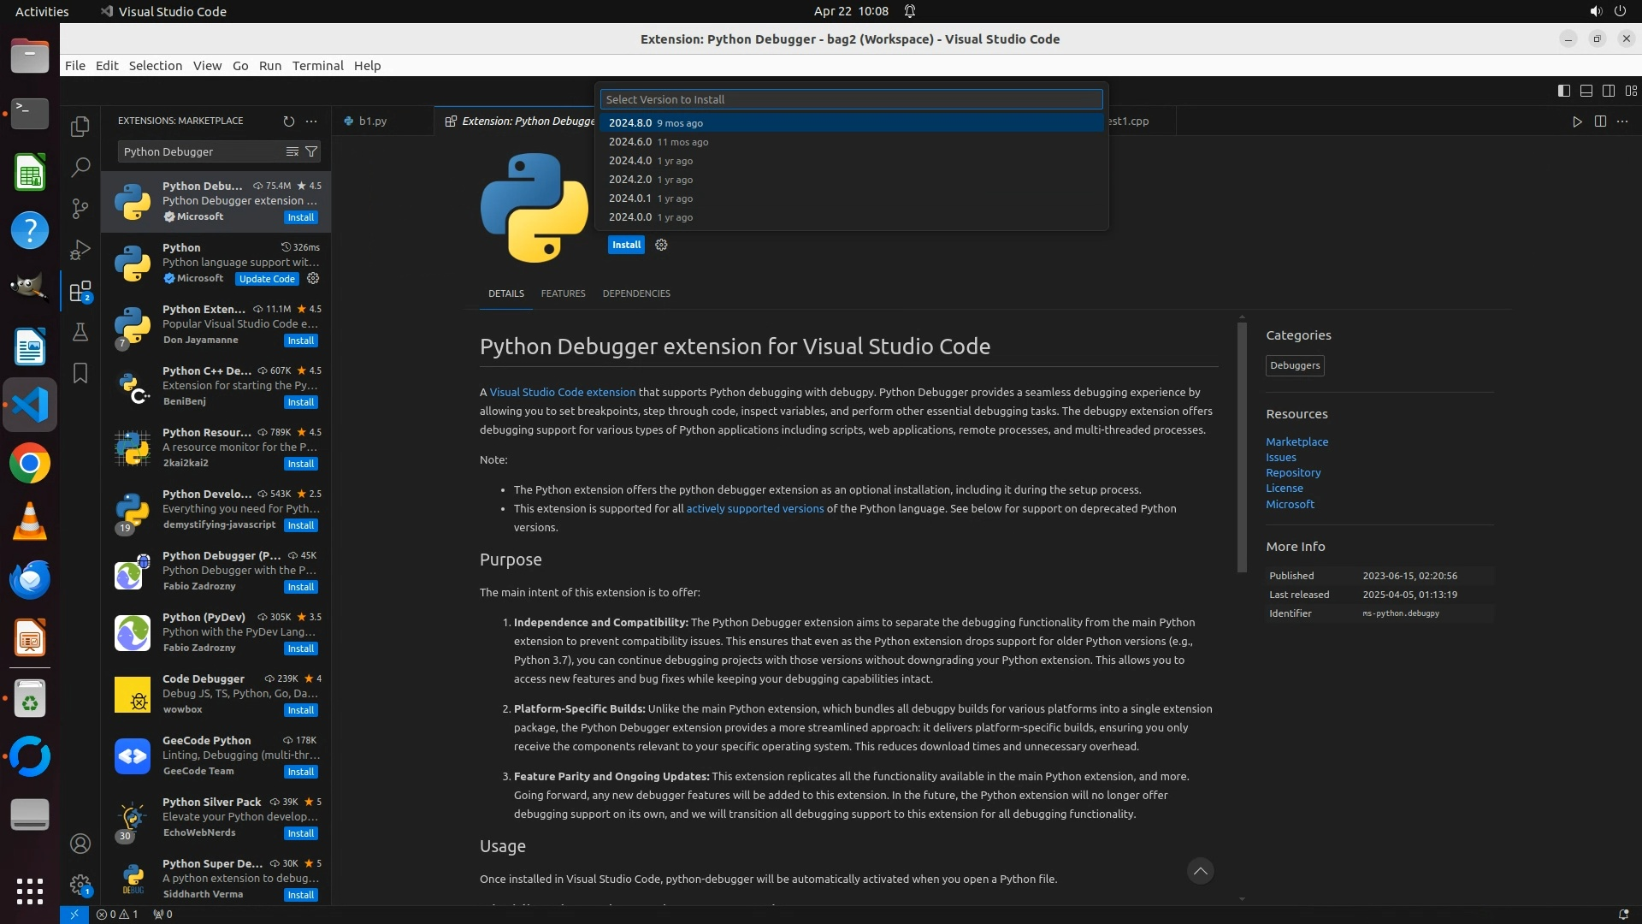Open the Testing flask icon

pos(80,332)
